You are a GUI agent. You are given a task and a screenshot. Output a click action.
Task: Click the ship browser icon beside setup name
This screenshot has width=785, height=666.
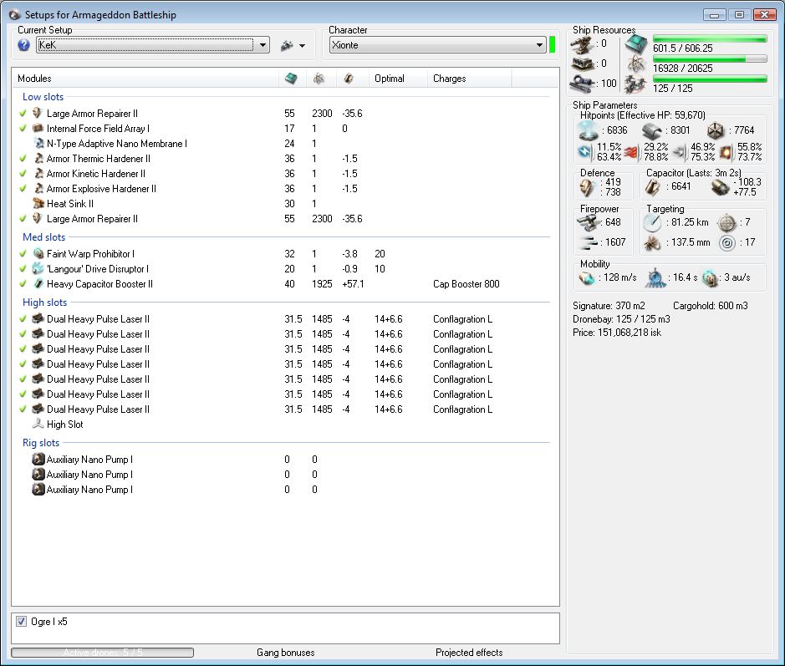point(287,45)
